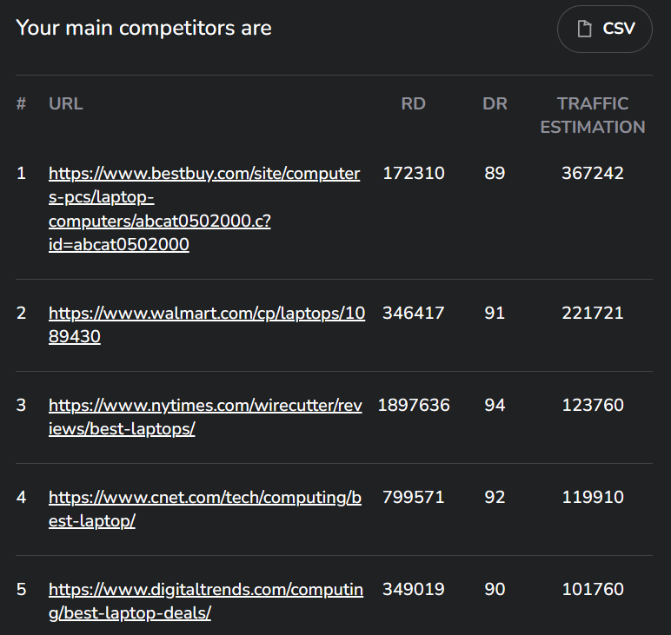Screen dimensions: 671x635
Task: Click the heading Your main competitors are
Action: coord(143,28)
